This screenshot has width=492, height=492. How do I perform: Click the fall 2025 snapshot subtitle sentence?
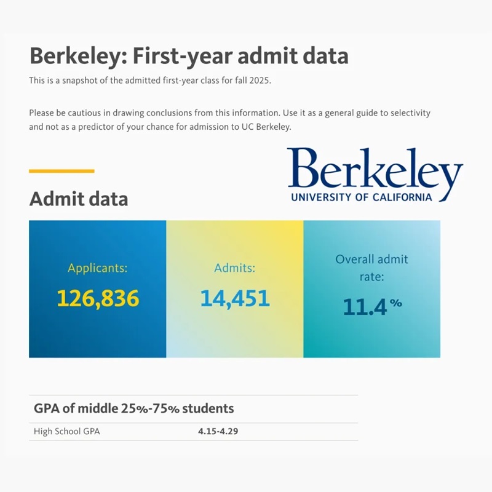pyautogui.click(x=149, y=81)
